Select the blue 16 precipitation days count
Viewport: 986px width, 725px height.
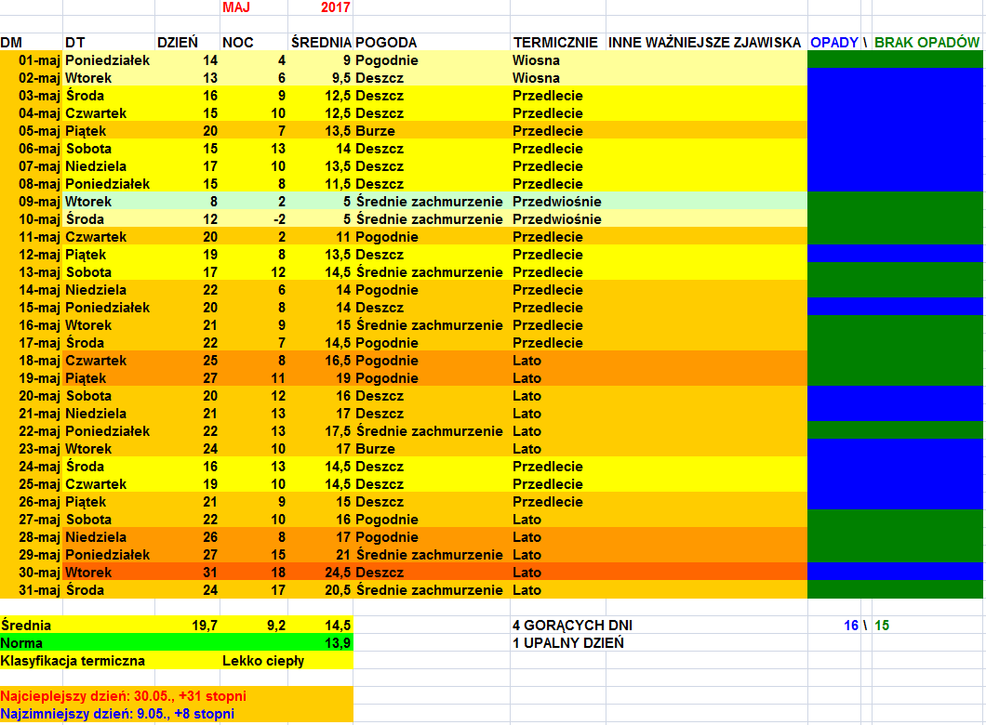pos(850,626)
